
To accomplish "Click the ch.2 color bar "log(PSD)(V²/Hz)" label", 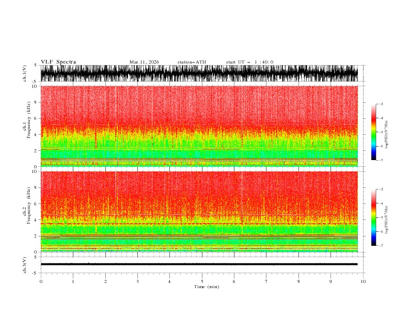I will (387, 219).
